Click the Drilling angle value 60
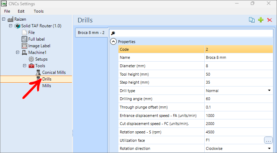Viewport: 277px width, 153px height. tap(239, 99)
